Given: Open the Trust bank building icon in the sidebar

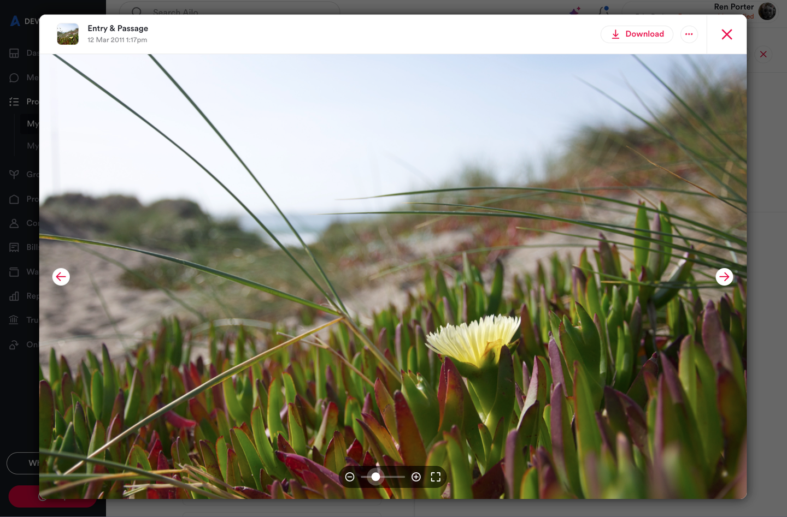Looking at the screenshot, I should 14,320.
